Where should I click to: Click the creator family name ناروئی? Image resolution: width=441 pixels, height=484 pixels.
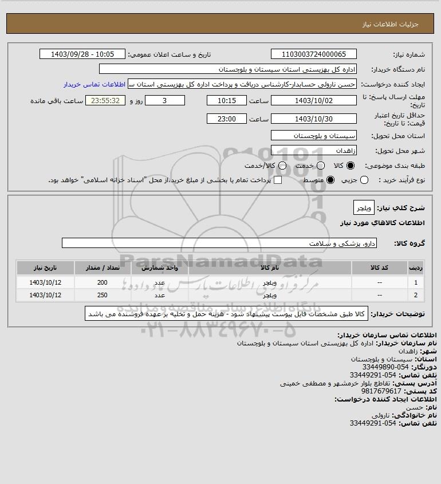coord(380,415)
